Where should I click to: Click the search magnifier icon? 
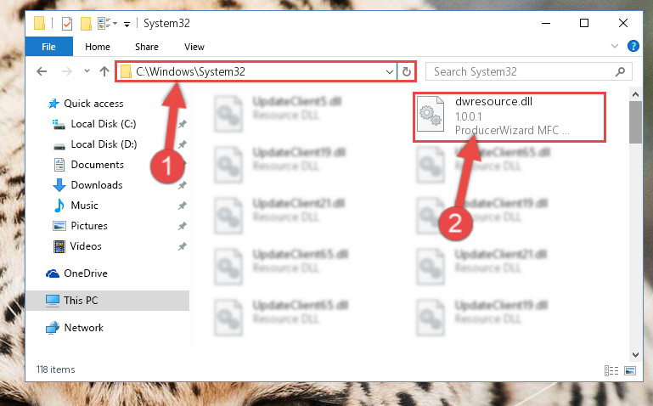pyautogui.click(x=620, y=71)
